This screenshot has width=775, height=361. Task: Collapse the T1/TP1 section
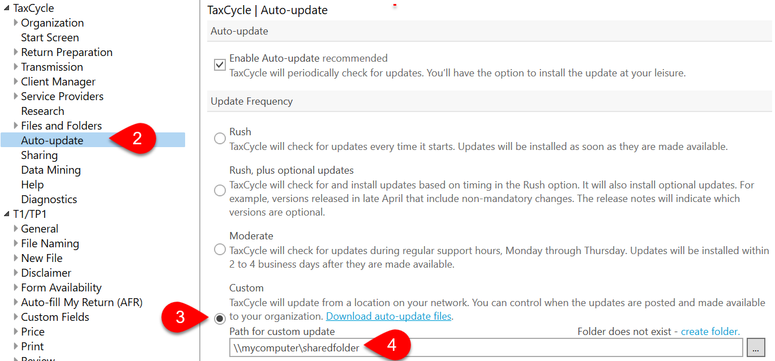click(6, 214)
